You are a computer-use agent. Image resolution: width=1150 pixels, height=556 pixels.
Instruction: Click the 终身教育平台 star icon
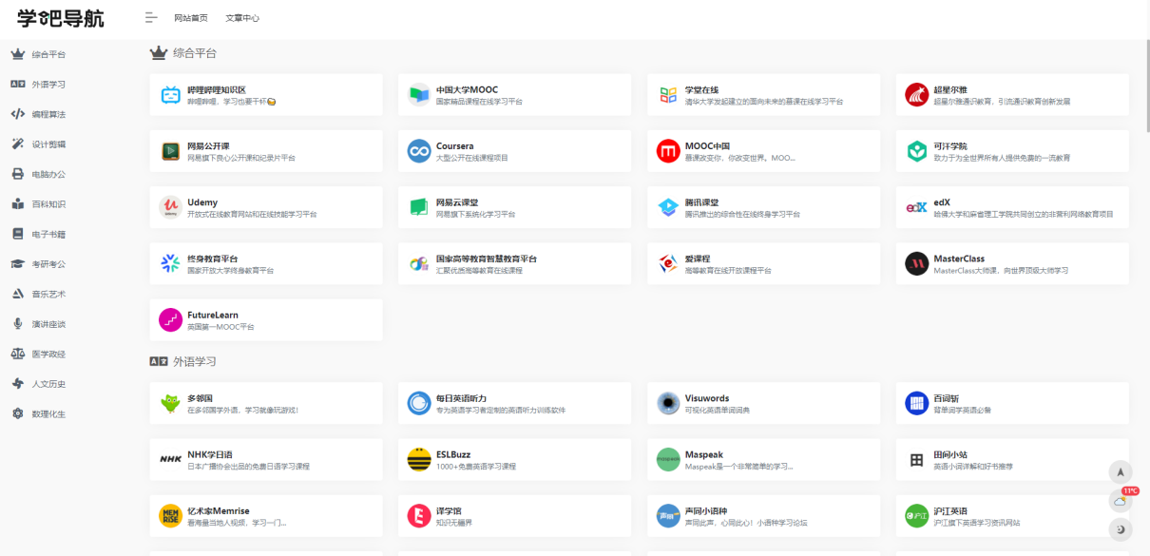coord(170,263)
